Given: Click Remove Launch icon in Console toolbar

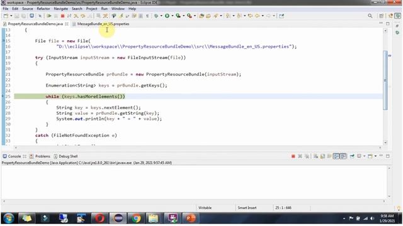Looking at the screenshot, I should tap(300, 156).
